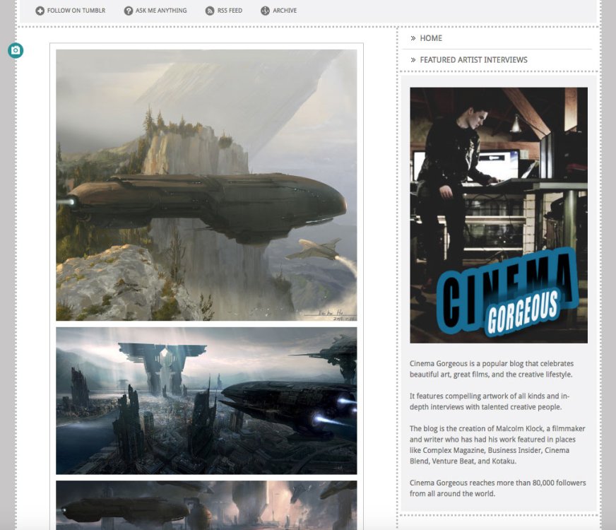Click the paragraph mentioning Malcolm Klock
The height and width of the screenshot is (530, 616).
point(497,444)
